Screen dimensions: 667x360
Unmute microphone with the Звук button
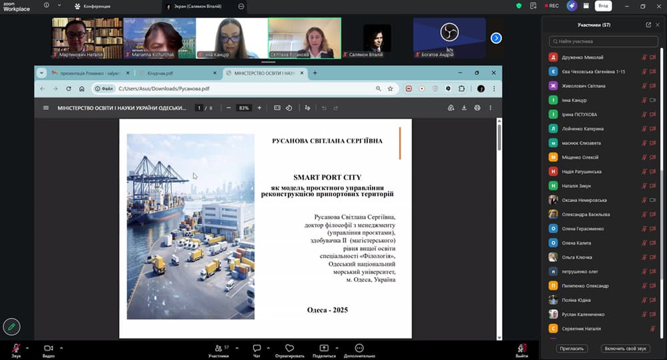pyautogui.click(x=16, y=348)
